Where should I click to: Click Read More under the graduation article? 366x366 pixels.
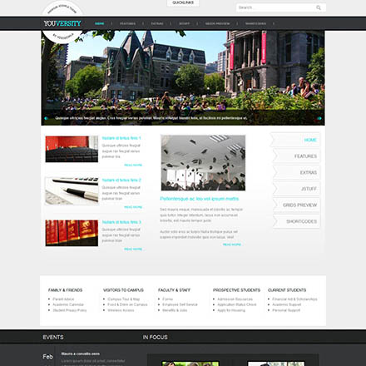point(232,245)
